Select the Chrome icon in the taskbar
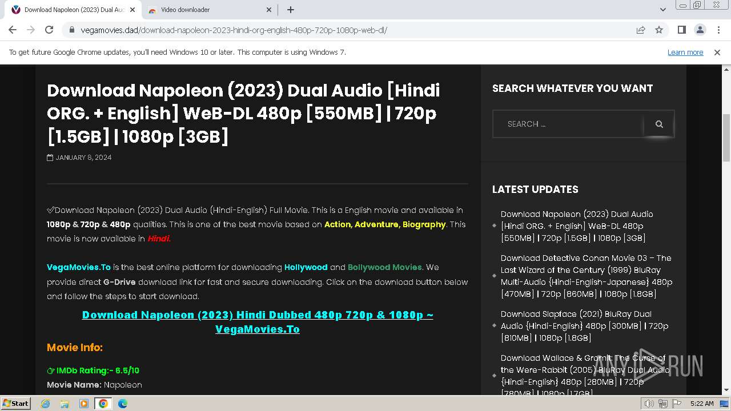Image resolution: width=731 pixels, height=411 pixels. pos(103,404)
